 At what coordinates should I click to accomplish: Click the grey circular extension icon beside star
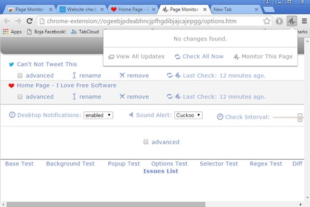[x=279, y=21]
